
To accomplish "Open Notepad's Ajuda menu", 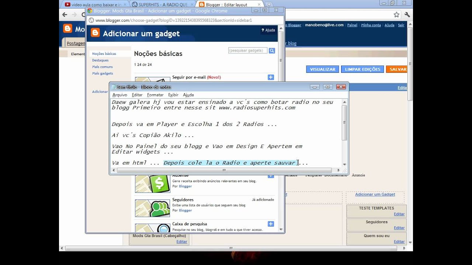I will coord(188,95).
